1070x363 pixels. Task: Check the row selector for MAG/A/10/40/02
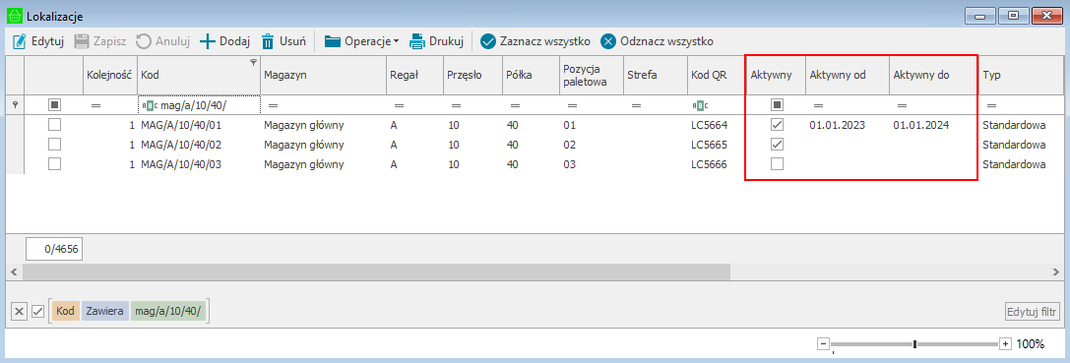[54, 145]
